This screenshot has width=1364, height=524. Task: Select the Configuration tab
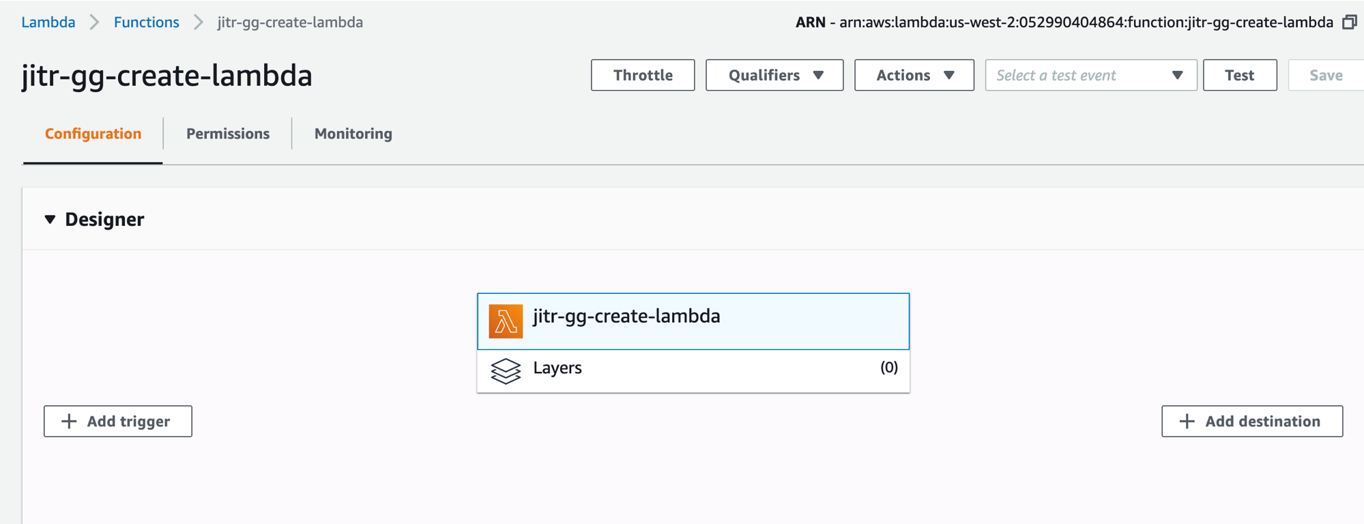click(93, 134)
